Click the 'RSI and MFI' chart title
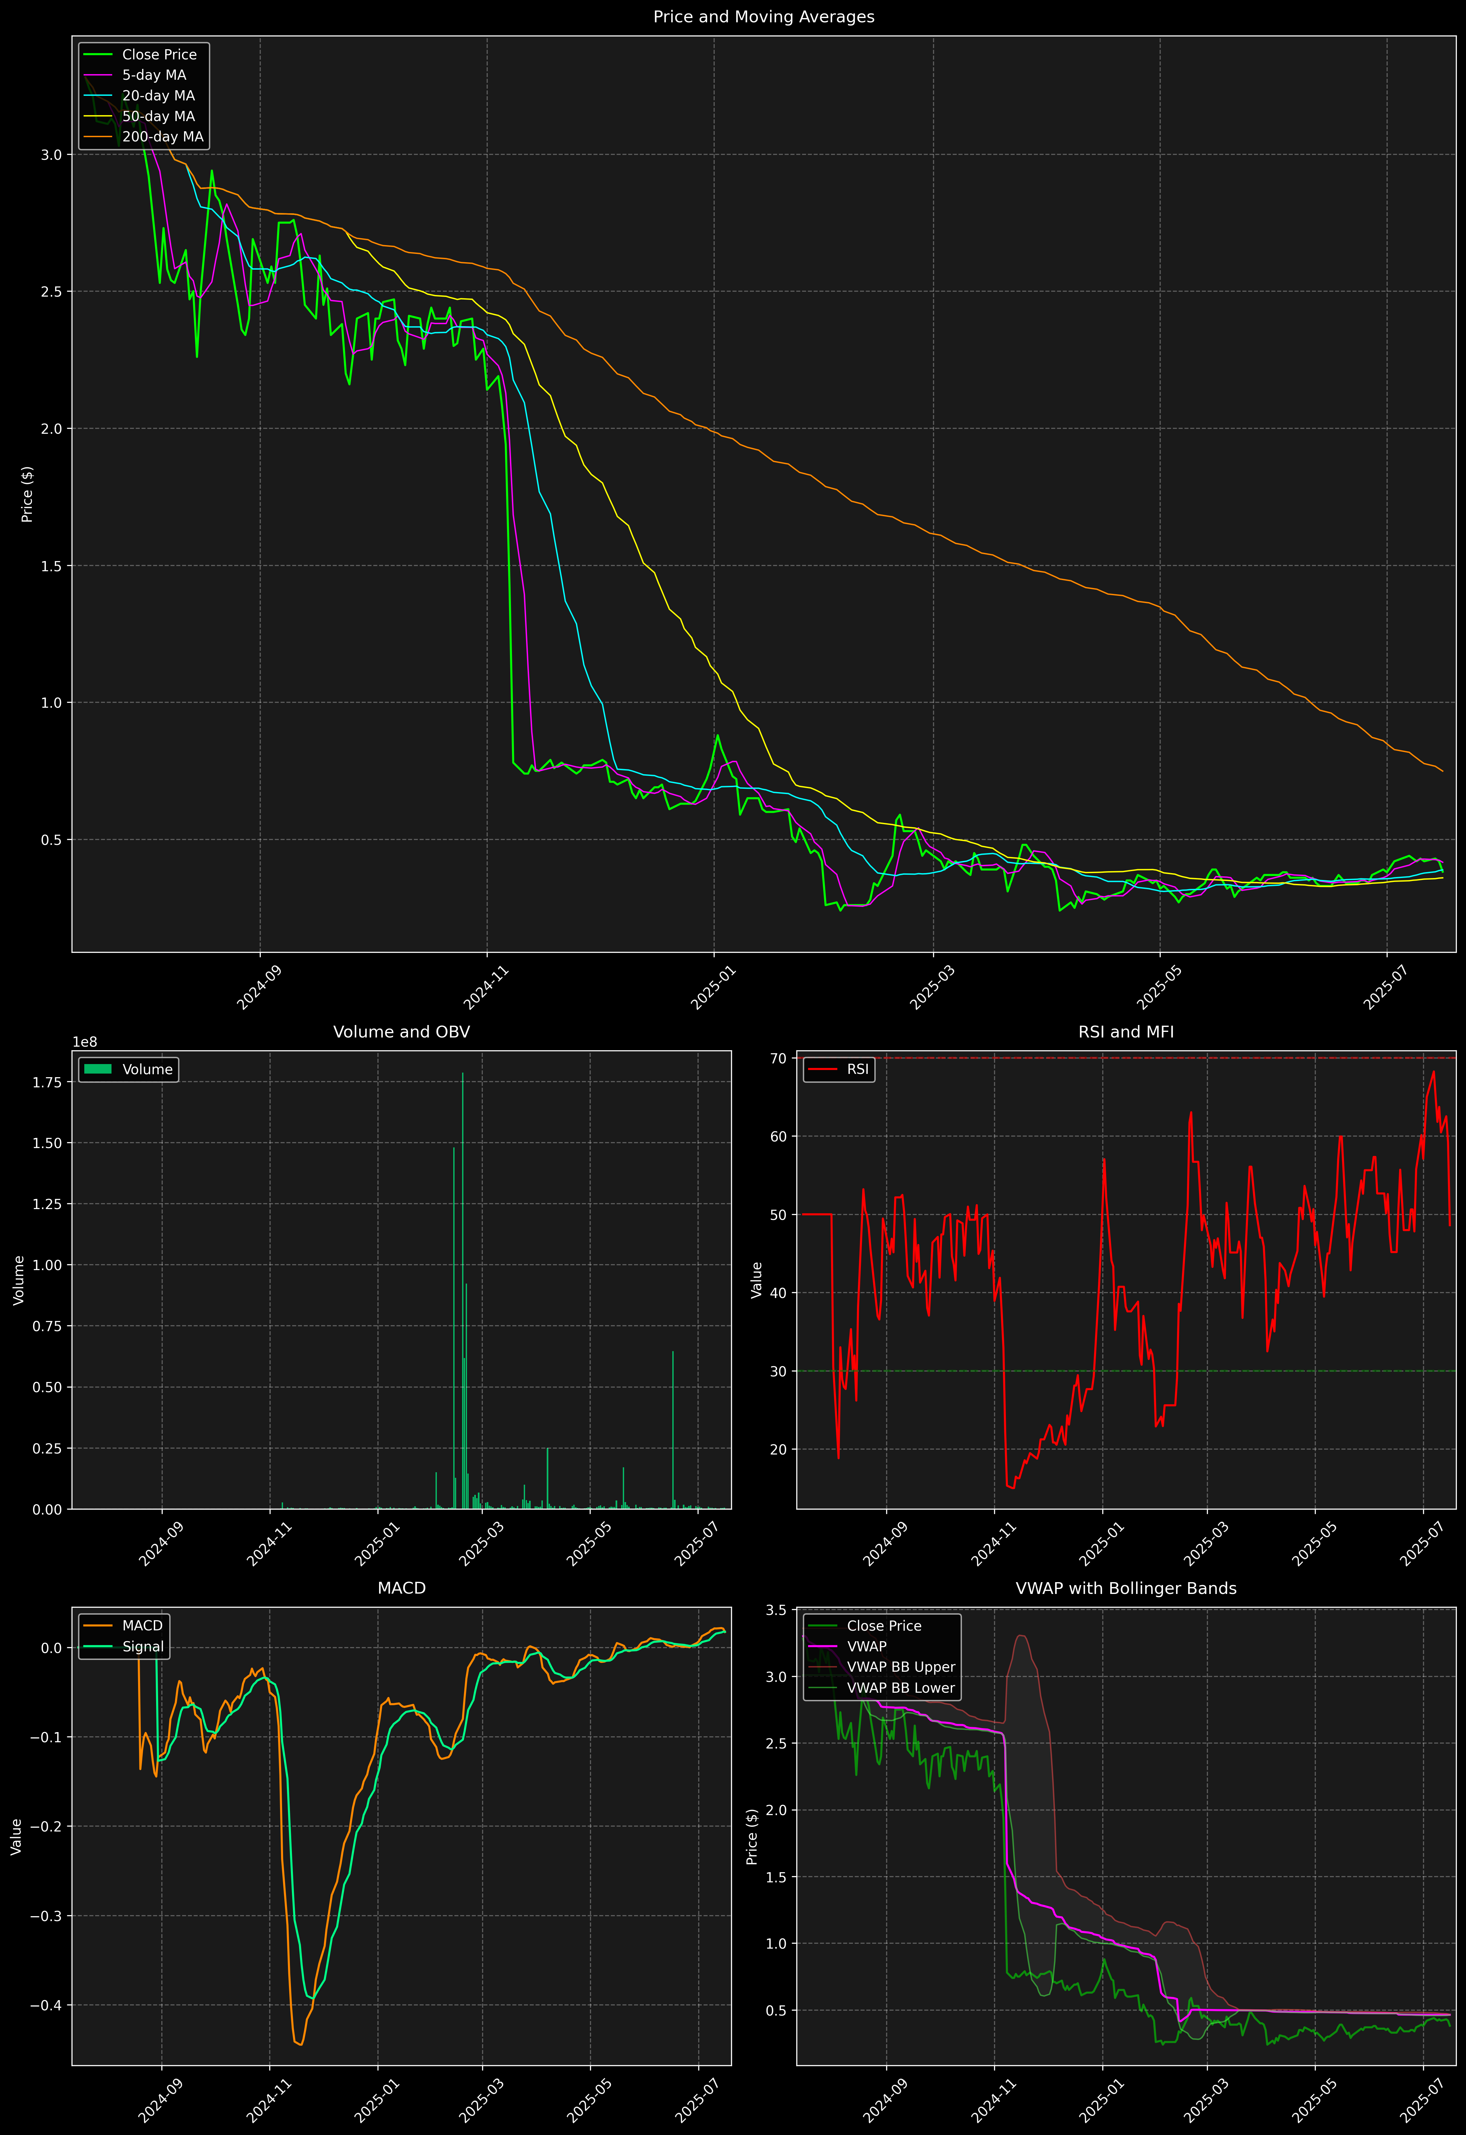The image size is (1466, 2135). pyautogui.click(x=1126, y=1032)
